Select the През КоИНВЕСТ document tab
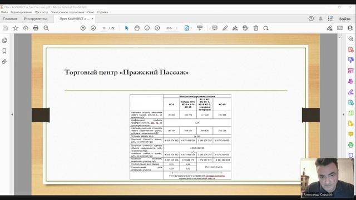This screenshot has height=200, width=356. [74, 19]
